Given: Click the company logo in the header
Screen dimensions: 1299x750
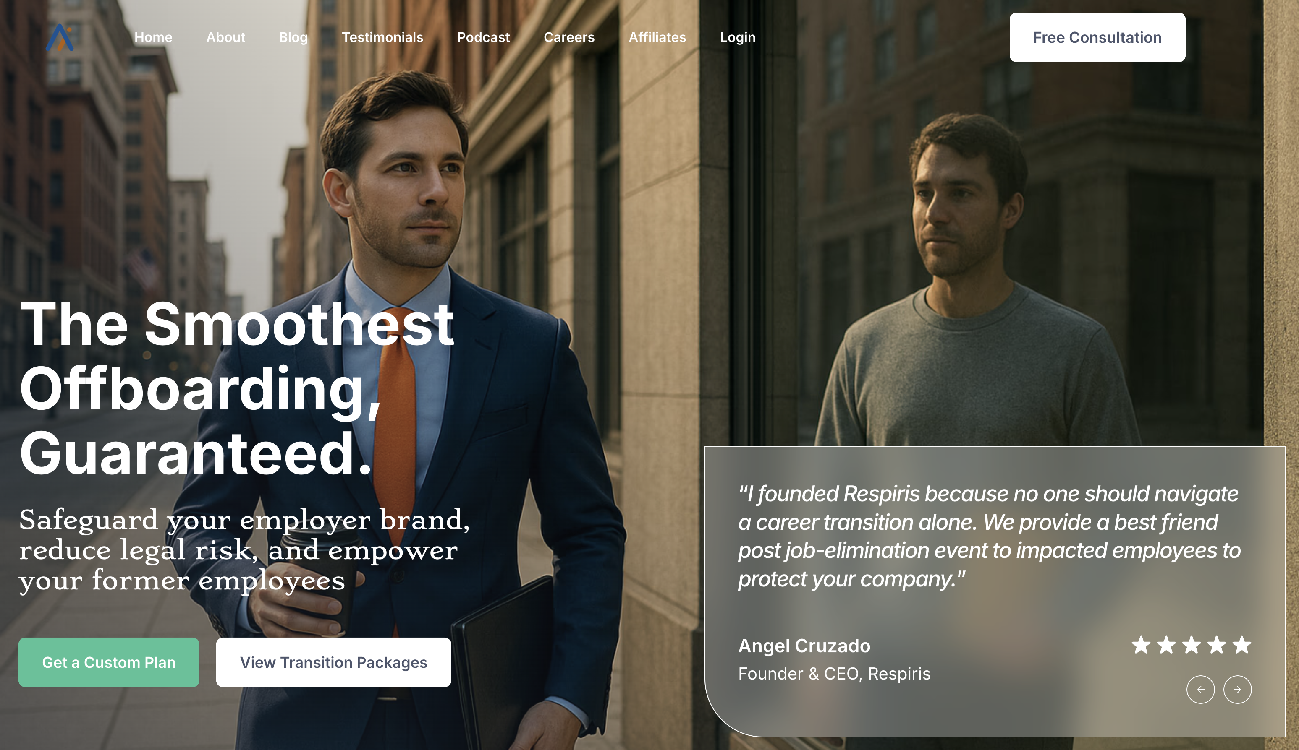Looking at the screenshot, I should pyautogui.click(x=60, y=38).
